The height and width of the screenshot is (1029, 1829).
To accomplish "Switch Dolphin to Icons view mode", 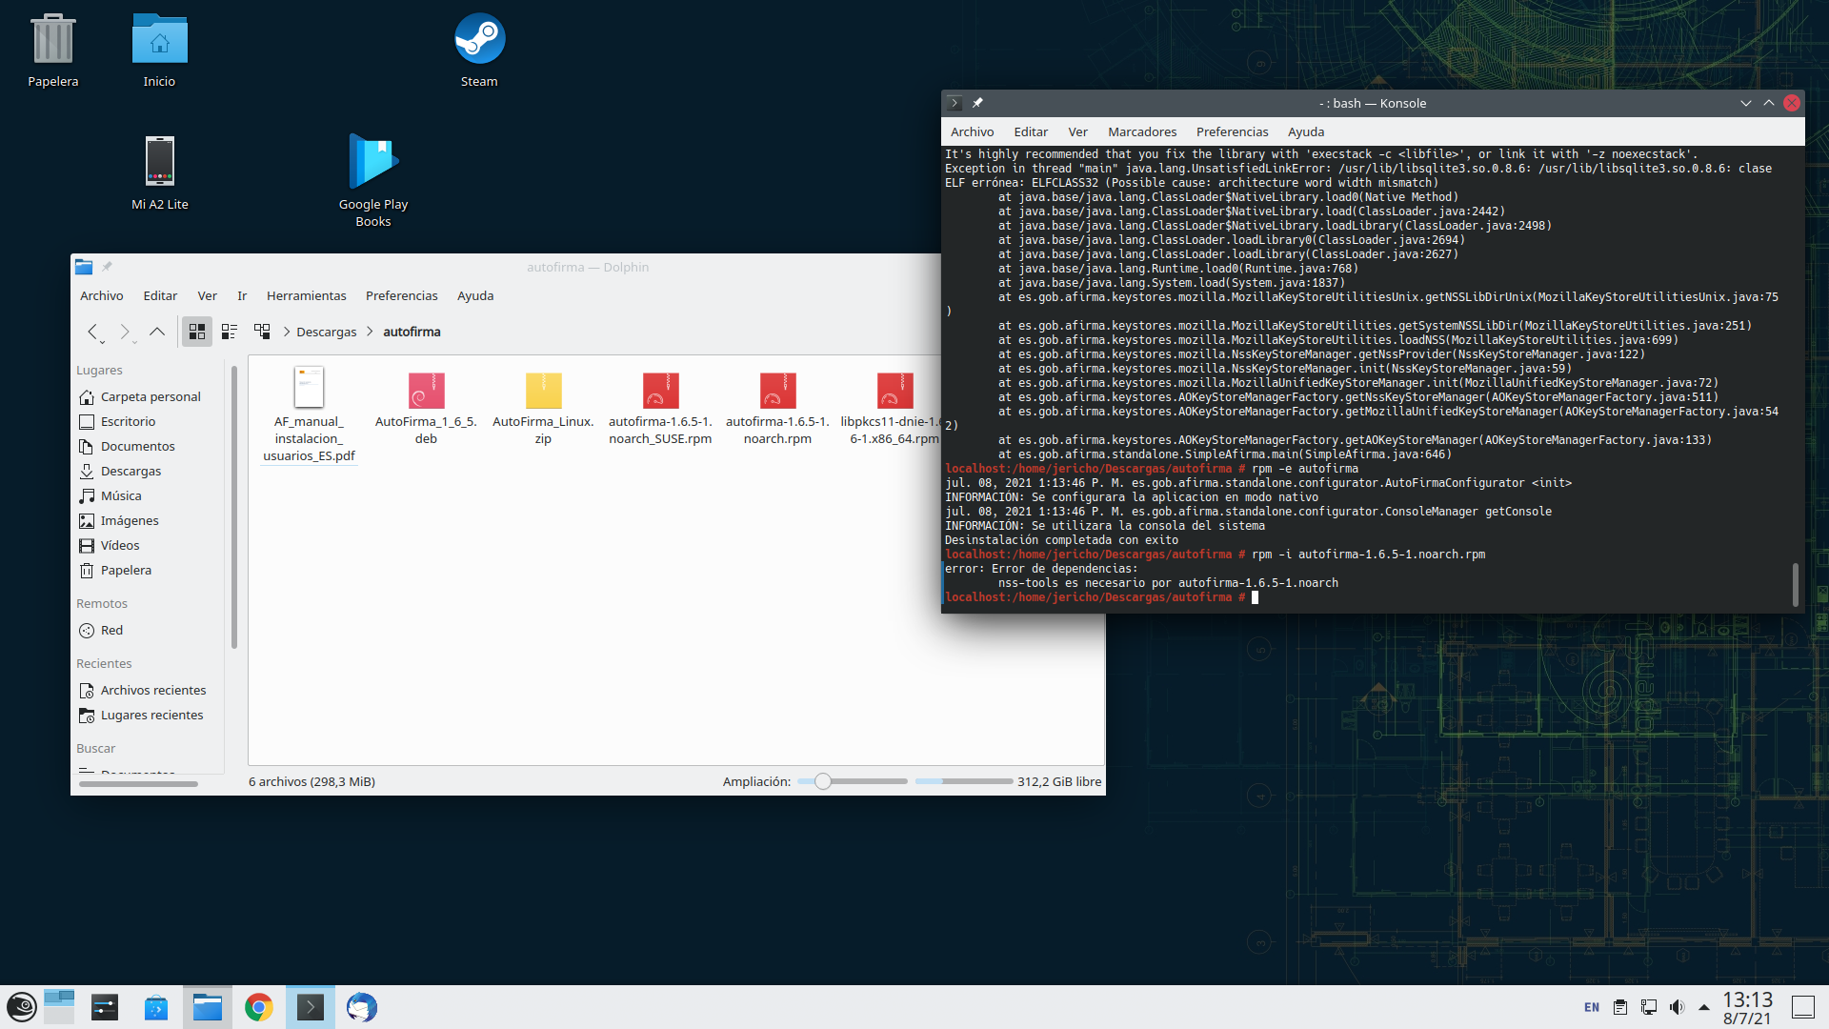I will pyautogui.click(x=197, y=332).
